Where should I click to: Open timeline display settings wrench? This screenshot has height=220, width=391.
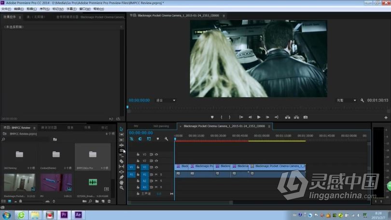point(167,139)
